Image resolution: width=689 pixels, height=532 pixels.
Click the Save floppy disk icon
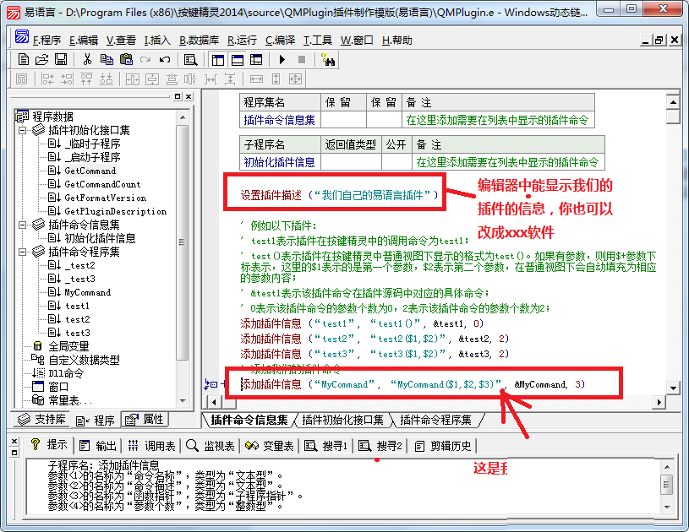(x=61, y=59)
